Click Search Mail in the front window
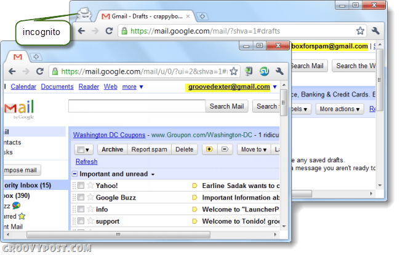The image size is (400, 255). pyautogui.click(x=226, y=106)
